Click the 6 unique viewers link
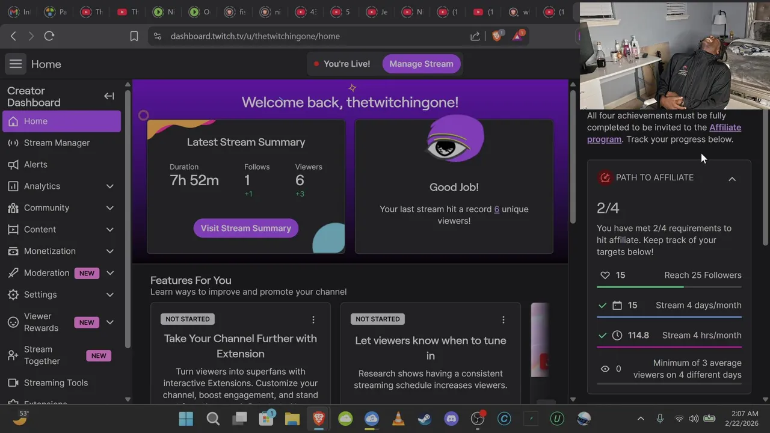Screen dimensions: 770x433 [x=497, y=209]
